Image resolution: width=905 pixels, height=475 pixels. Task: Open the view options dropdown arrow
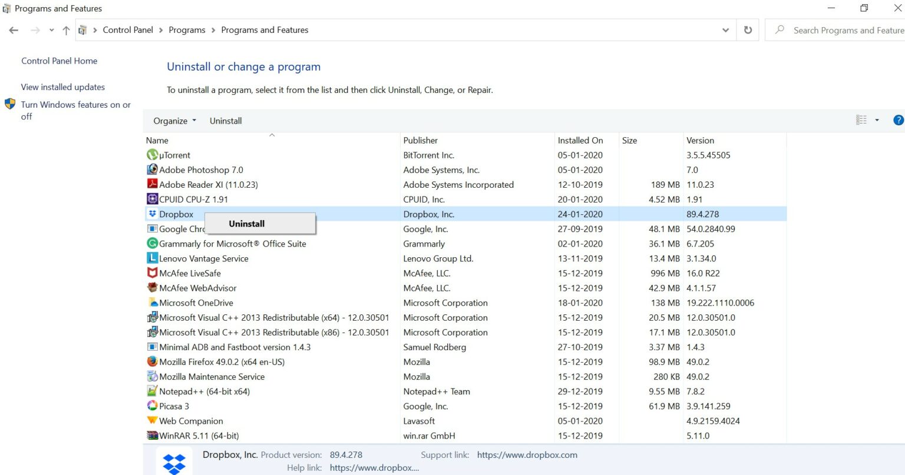point(876,119)
